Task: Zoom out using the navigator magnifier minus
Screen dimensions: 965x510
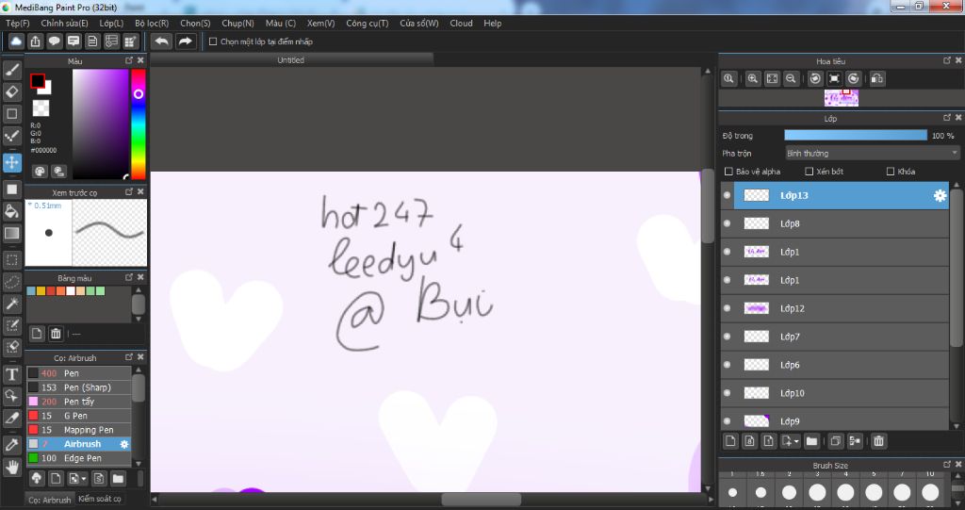Action: coord(791,78)
